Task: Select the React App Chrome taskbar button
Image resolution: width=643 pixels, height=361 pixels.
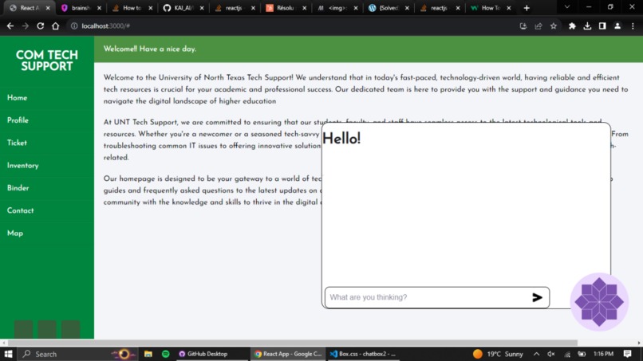Action: point(288,354)
